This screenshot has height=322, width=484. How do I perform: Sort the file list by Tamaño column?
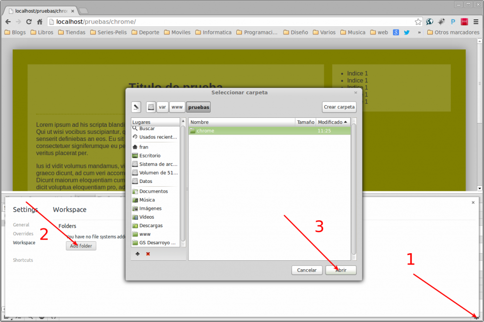click(x=306, y=122)
